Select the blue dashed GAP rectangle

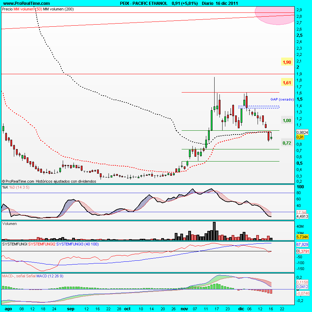[259, 107]
